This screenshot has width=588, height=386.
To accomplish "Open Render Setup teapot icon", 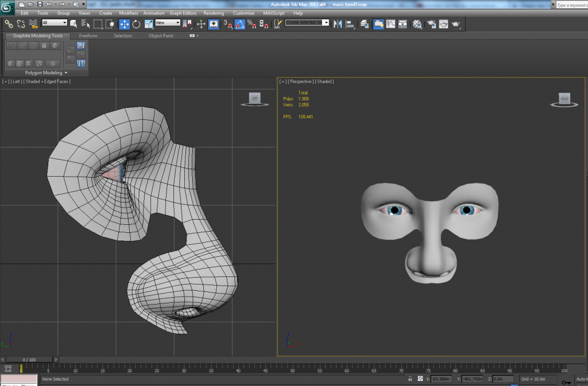I will (431, 24).
